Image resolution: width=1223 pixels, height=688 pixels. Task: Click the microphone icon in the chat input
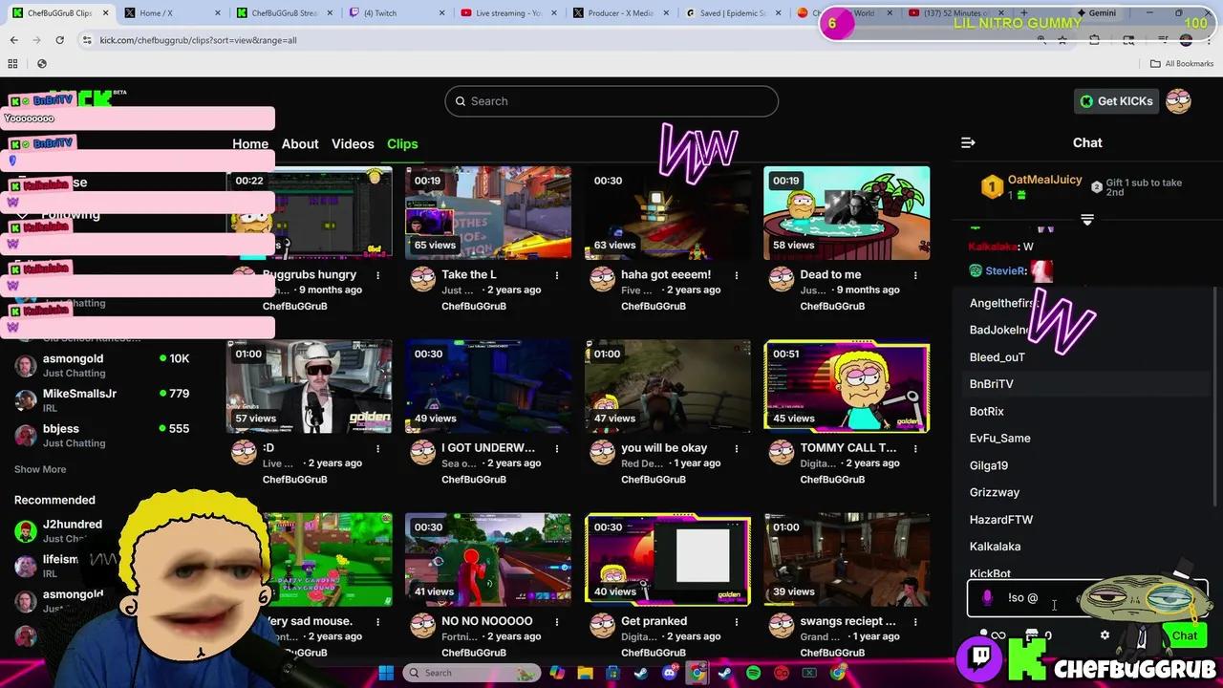point(989,596)
